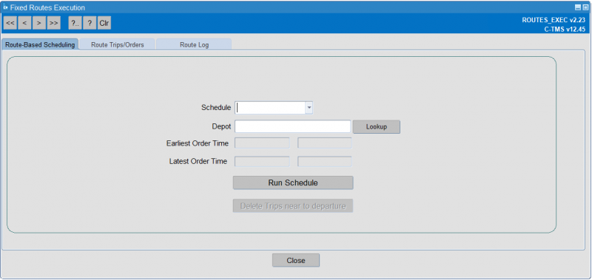Screen dimensions: 592x280
Task: Clear the form with Clr button
Action: pos(104,23)
